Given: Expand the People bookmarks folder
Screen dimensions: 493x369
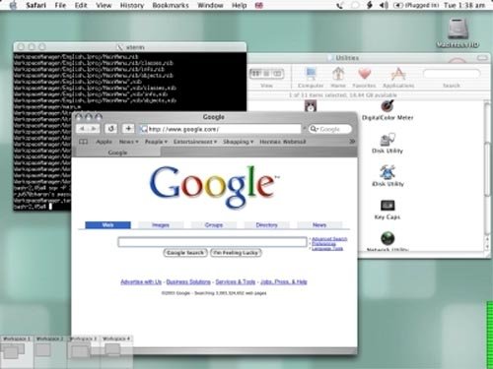Looking at the screenshot, I should click(156, 142).
